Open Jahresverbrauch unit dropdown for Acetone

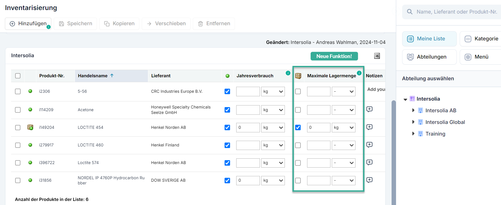tap(273, 110)
